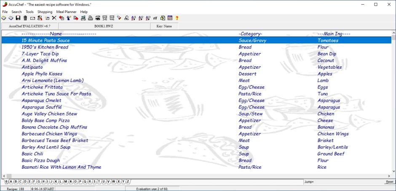Click the floppy disk Save icon
This screenshot has height=191, width=396.
point(18,18)
